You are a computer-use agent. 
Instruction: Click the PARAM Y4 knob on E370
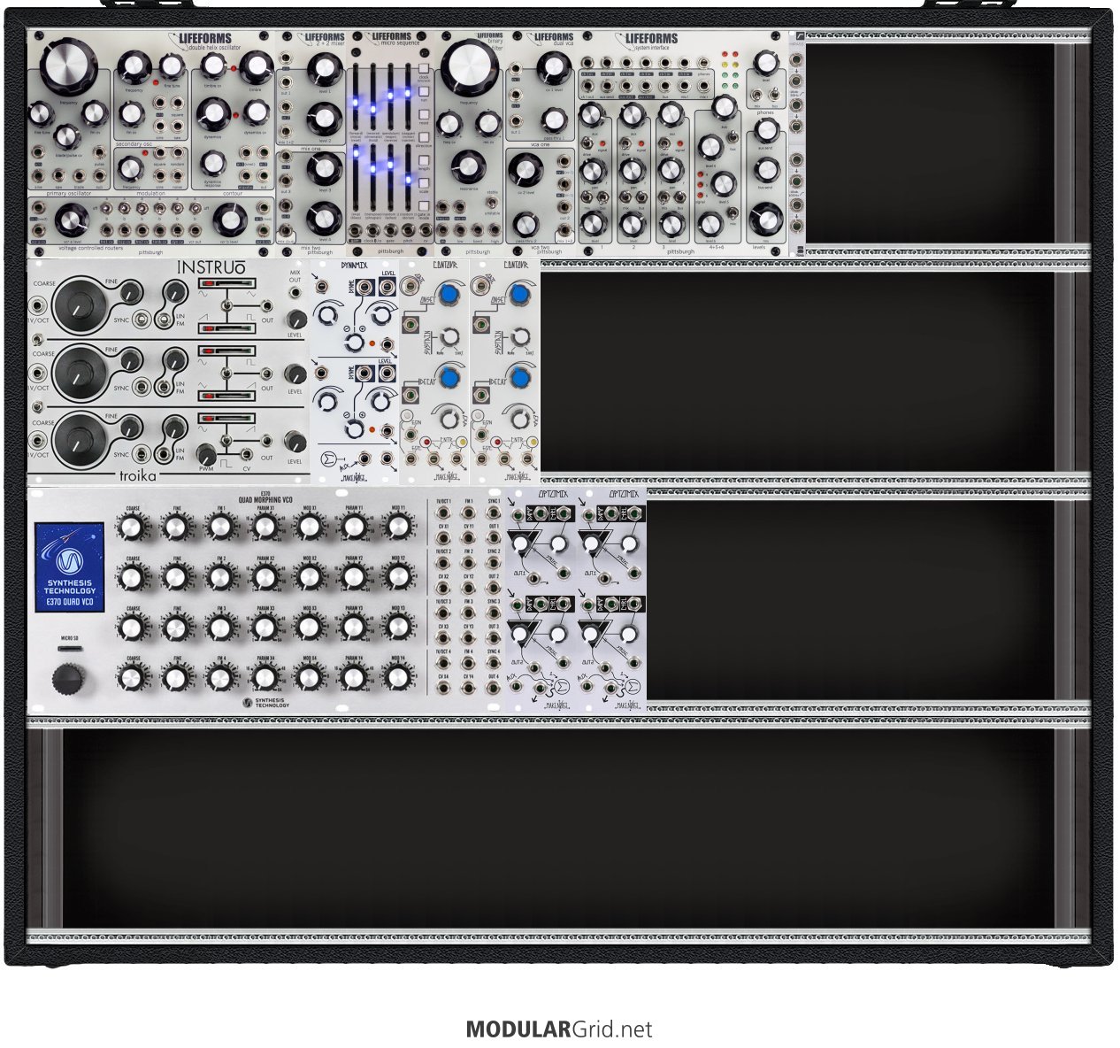354,678
